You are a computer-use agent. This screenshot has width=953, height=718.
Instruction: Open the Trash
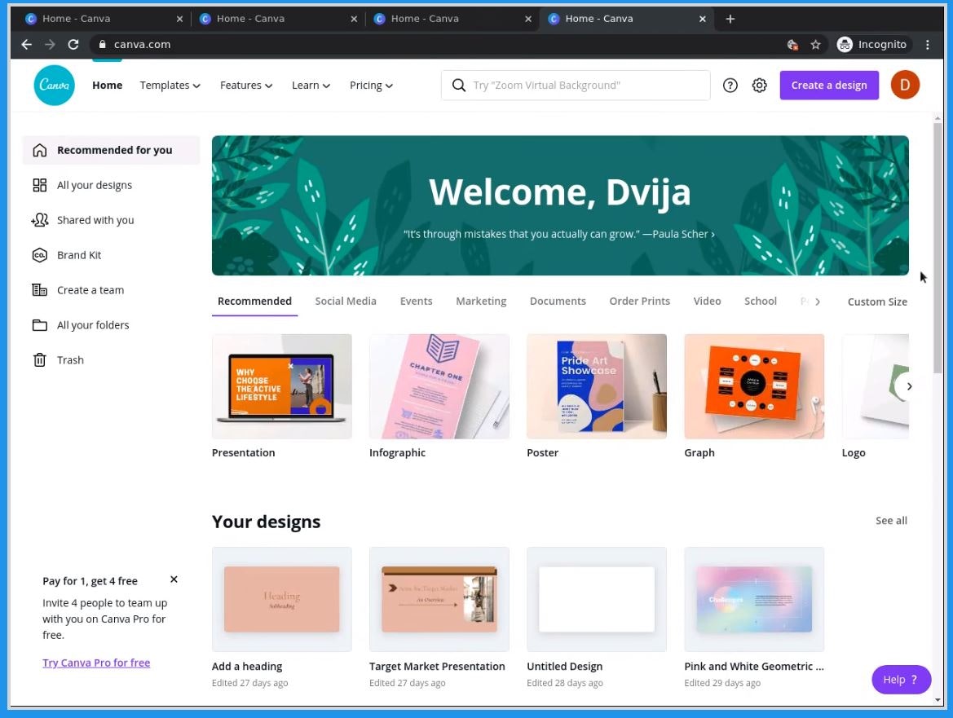[x=39, y=359]
